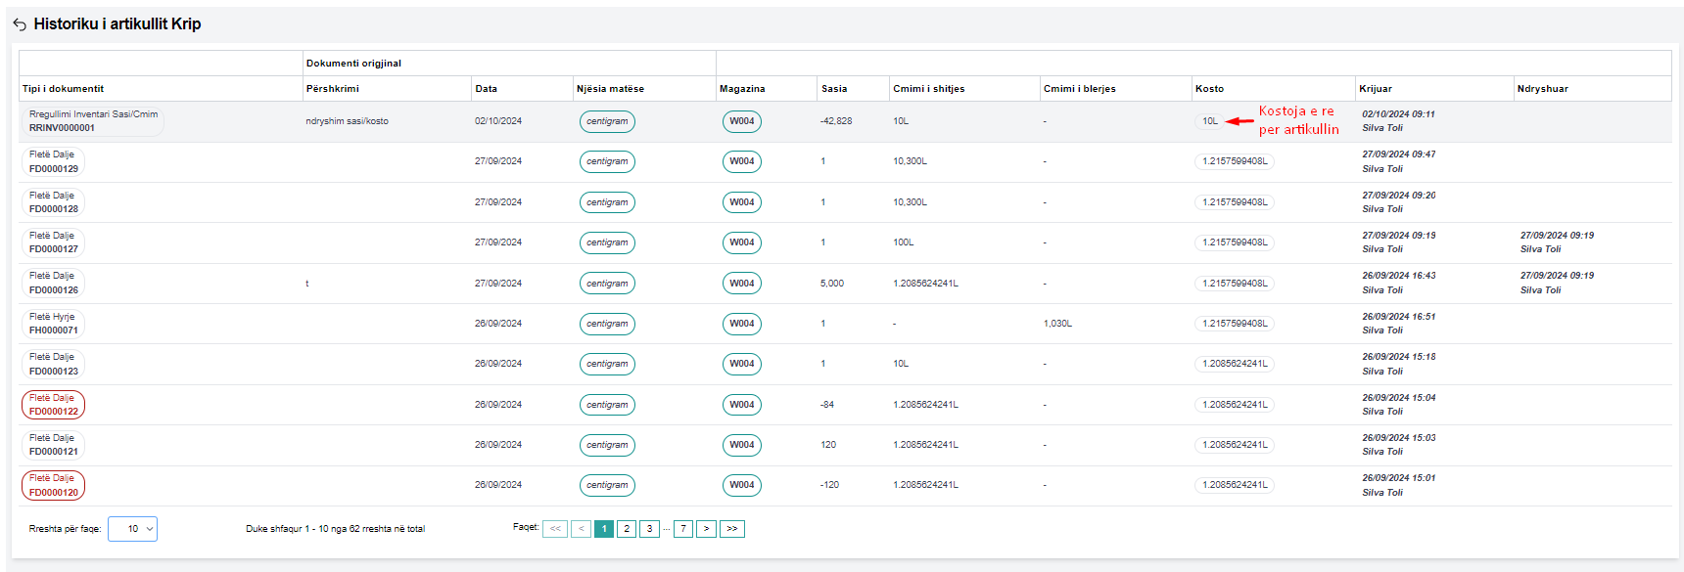Click the back arrow icon beside Historiku title
This screenshot has width=1684, height=572.
(20, 24)
